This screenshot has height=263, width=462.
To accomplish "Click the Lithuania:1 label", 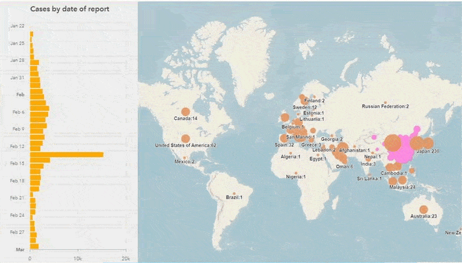I will point(312,119).
